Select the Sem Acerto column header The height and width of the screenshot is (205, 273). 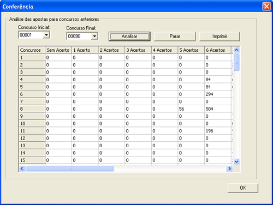(58, 50)
